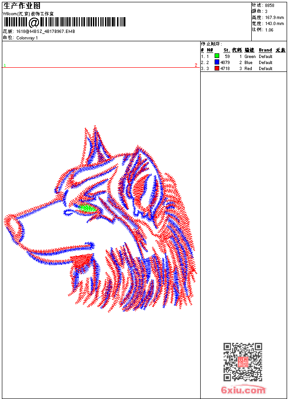The image size is (288, 399).
Task: Click the 'Wilcom(汇京)装饰工作室' studio name
Action: coord(28,14)
